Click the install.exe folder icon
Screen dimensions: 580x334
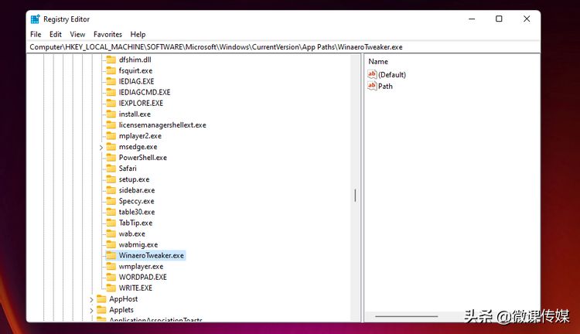pos(111,114)
